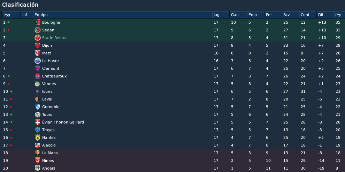Click the Metz club crest icon

tap(38, 53)
